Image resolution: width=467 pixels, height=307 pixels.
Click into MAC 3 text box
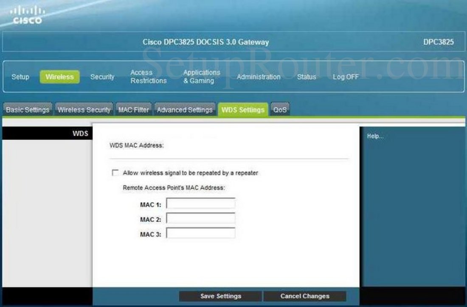coord(200,233)
